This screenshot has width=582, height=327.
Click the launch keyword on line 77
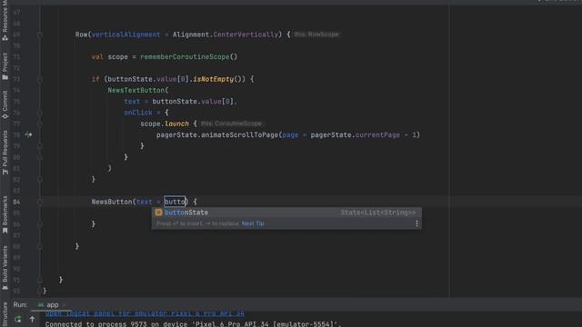point(176,124)
